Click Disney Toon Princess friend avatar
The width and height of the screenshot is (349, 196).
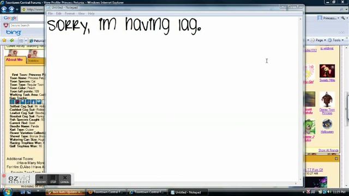327,99
